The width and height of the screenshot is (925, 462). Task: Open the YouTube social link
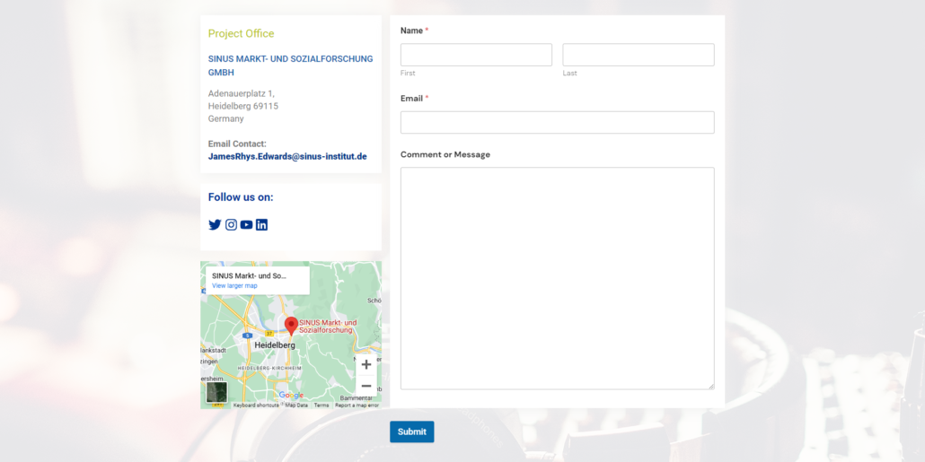tap(247, 224)
